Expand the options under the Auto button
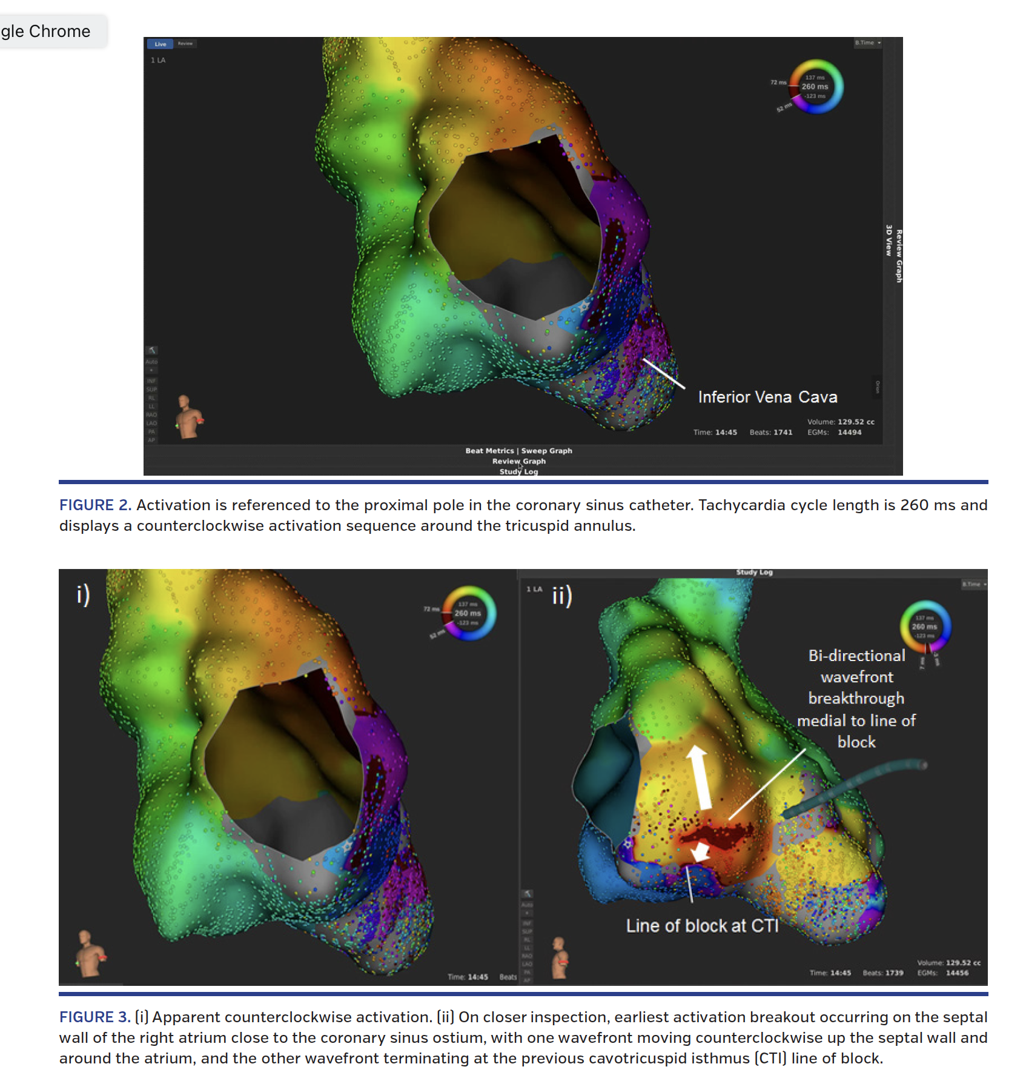Image resolution: width=1026 pixels, height=1081 pixels. (151, 370)
